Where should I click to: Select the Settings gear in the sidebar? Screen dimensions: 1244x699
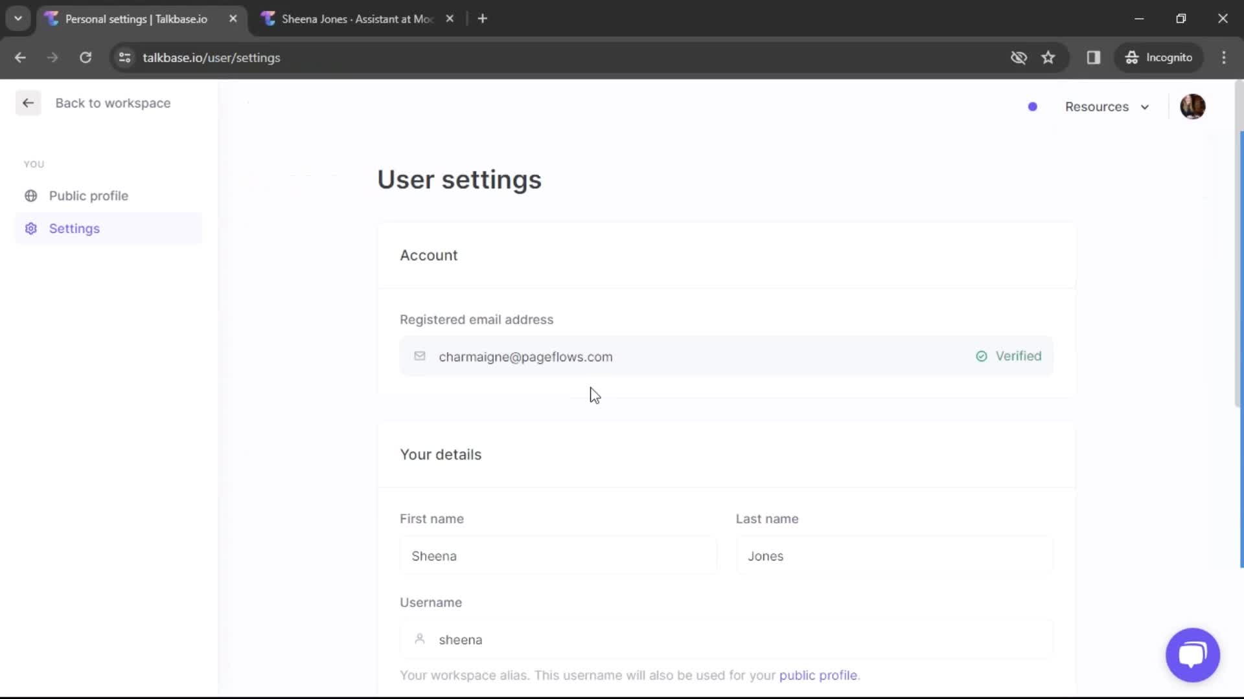[31, 228]
